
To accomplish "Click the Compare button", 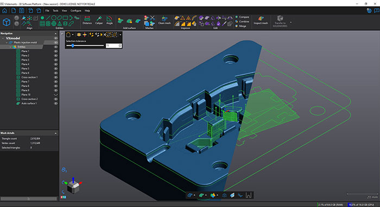I will (x=242, y=17).
